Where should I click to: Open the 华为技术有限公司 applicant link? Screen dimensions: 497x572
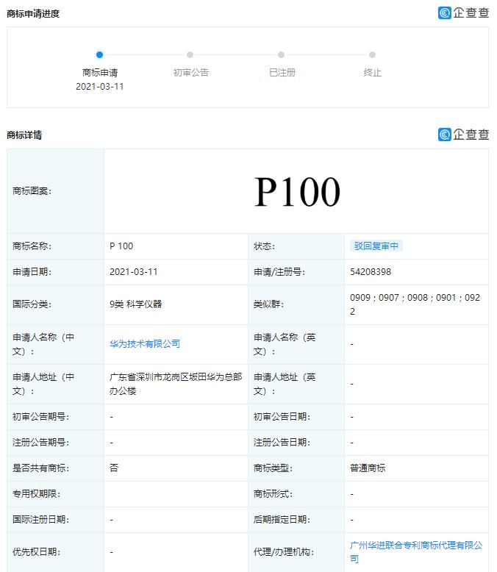pos(145,343)
